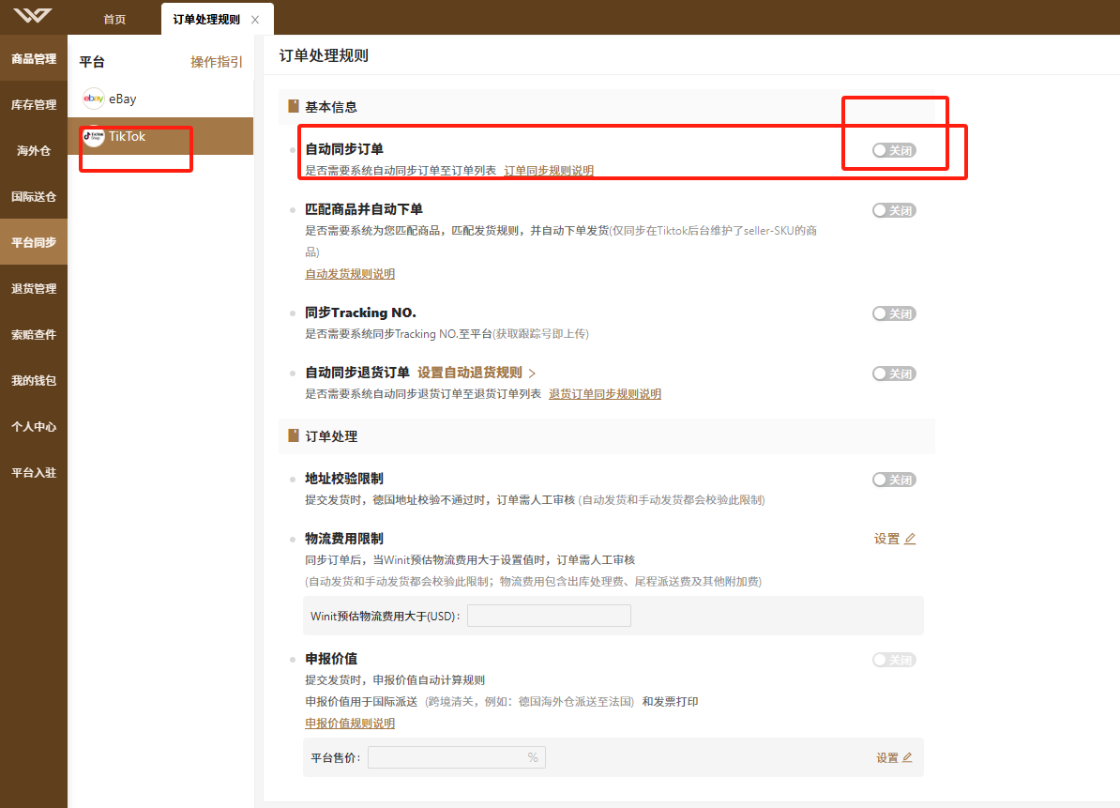Toggle the 申报价值 switch
This screenshot has height=808, width=1120.
tap(894, 660)
